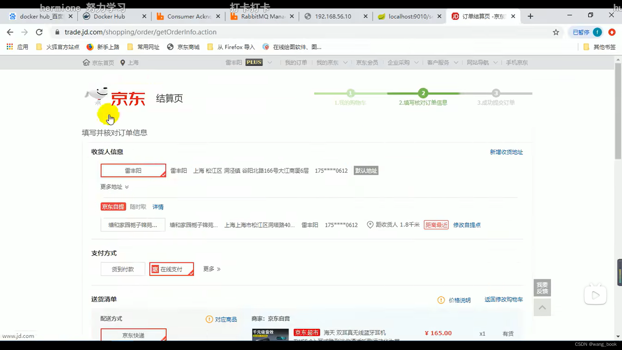Reload the page with refresh icon
622x350 pixels.
[x=39, y=32]
